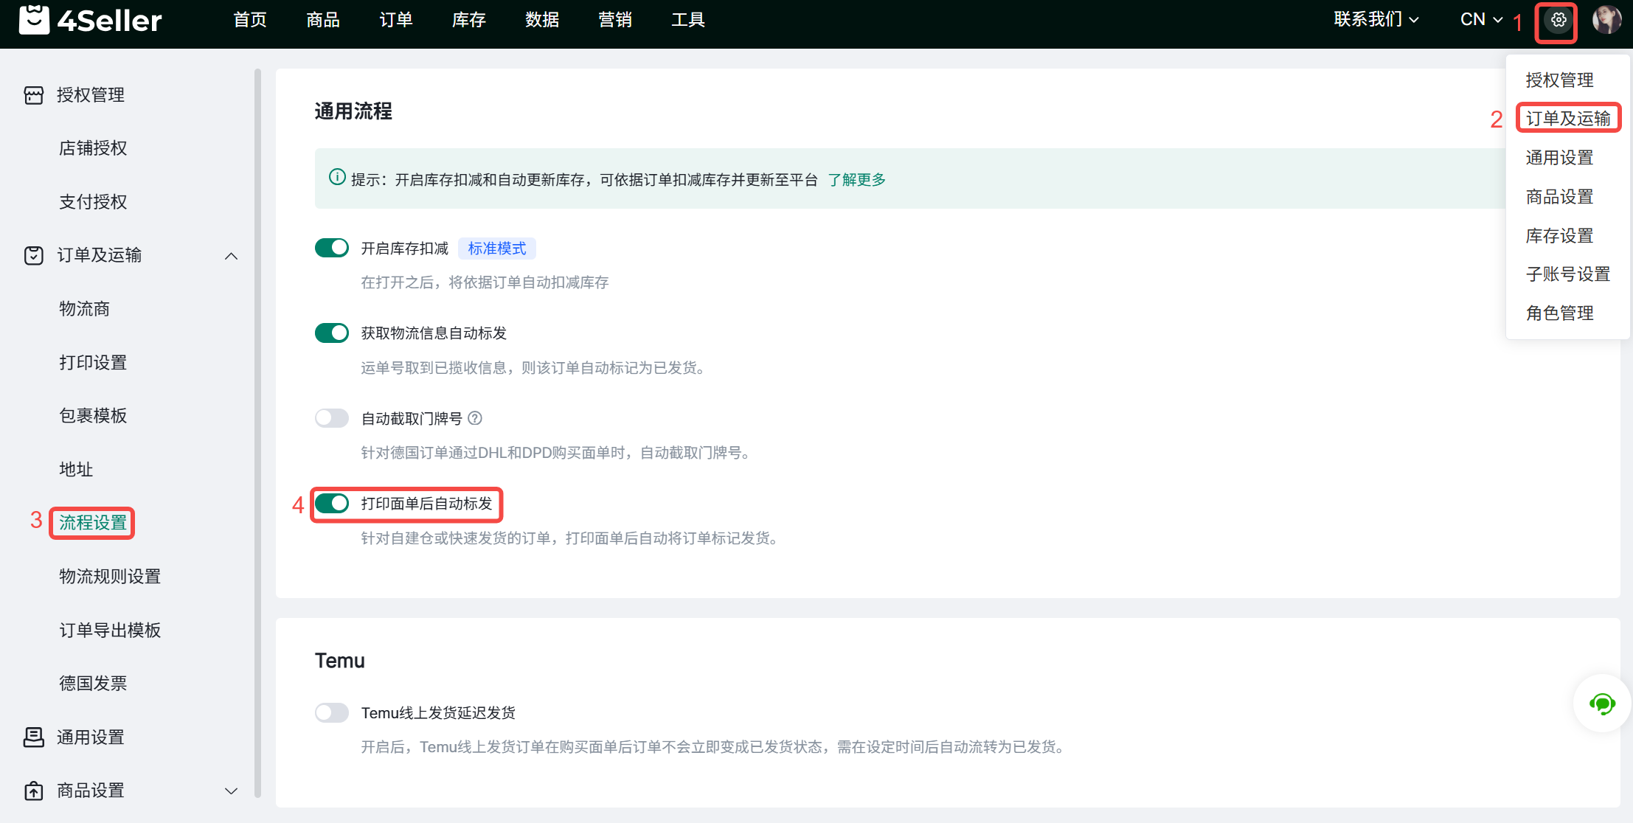Open the CN language dropdown
The height and width of the screenshot is (823, 1633).
pyautogui.click(x=1480, y=20)
